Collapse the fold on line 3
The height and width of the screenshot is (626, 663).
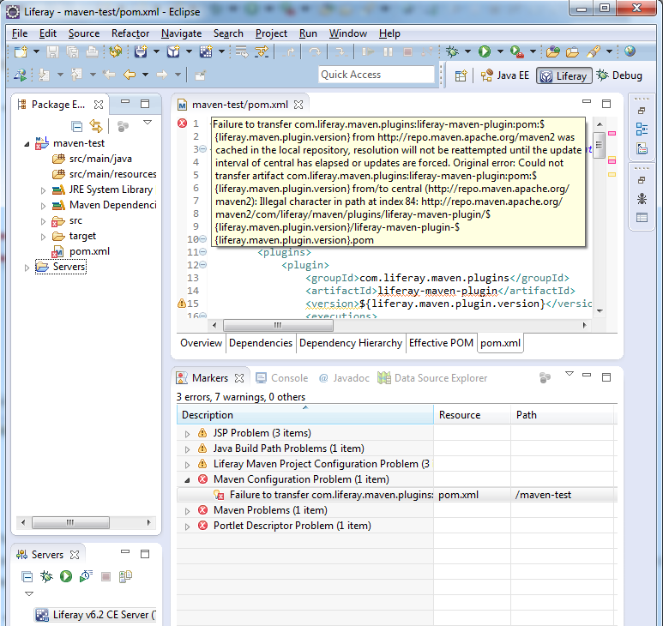(203, 149)
